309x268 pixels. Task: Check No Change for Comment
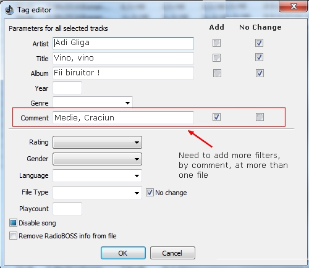pyautogui.click(x=260, y=117)
